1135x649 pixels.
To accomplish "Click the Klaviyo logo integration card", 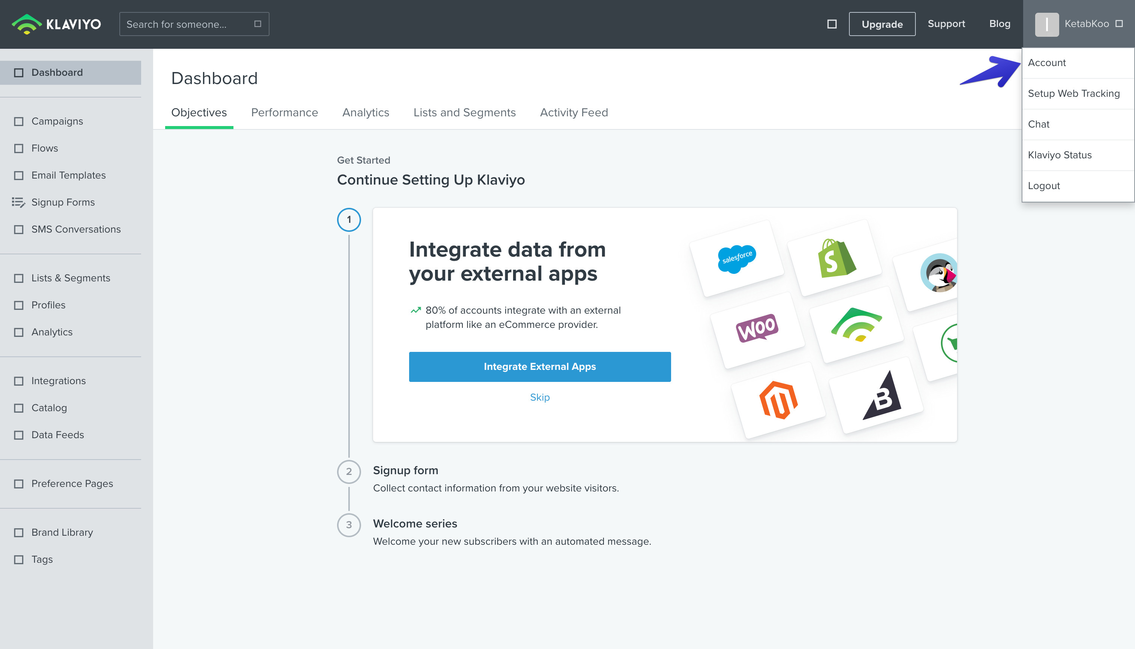I will (x=856, y=325).
